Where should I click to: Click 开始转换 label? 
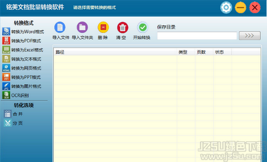coord(142,37)
